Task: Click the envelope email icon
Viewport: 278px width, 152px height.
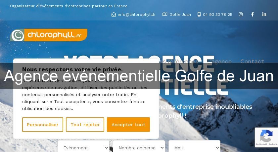Action: tap(114, 14)
